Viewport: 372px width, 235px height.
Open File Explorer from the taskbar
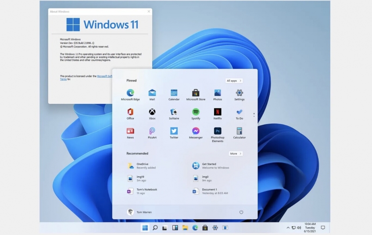185,228
